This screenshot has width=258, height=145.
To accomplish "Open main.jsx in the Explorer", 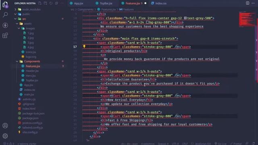I will pos(29,95).
